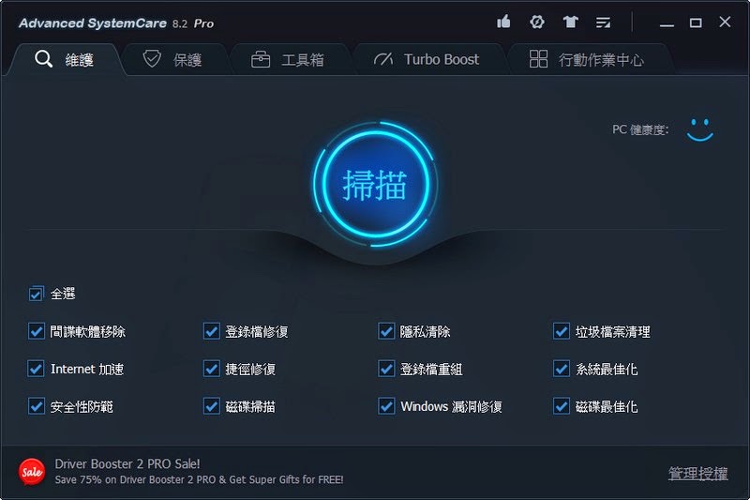Toggle the Windows 漏洞修復 checkbox
Image resolution: width=750 pixels, height=500 pixels.
tap(386, 406)
